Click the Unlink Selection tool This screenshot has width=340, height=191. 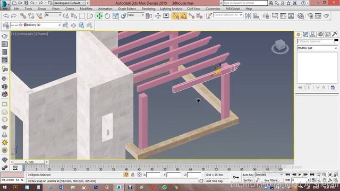point(31,16)
